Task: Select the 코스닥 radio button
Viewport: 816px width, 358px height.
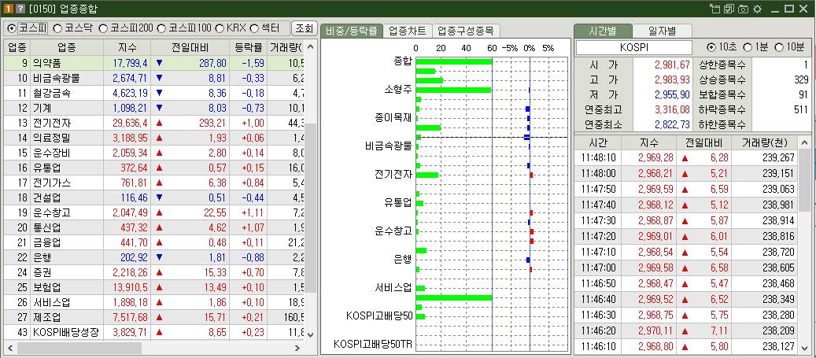Action: coord(57,28)
